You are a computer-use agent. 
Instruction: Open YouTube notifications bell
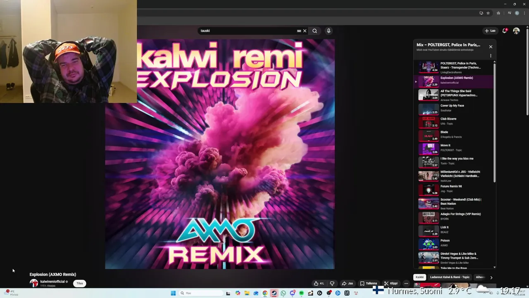505,31
